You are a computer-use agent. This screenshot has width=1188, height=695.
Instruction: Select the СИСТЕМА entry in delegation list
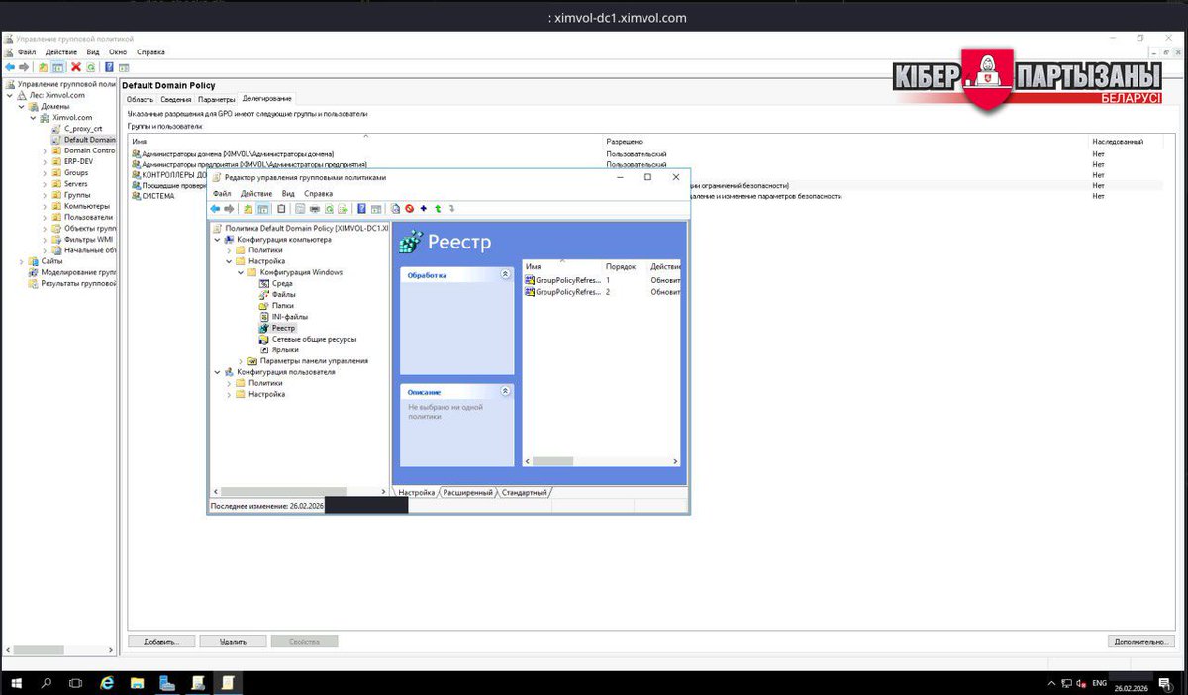pos(157,196)
